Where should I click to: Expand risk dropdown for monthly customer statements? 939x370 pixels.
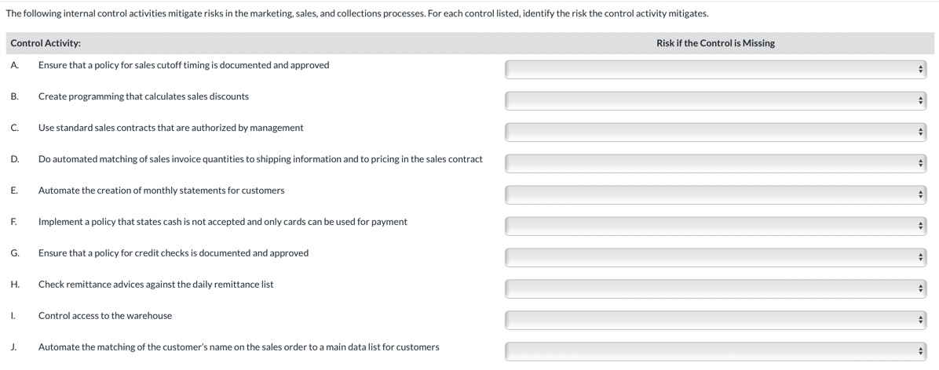click(x=715, y=195)
